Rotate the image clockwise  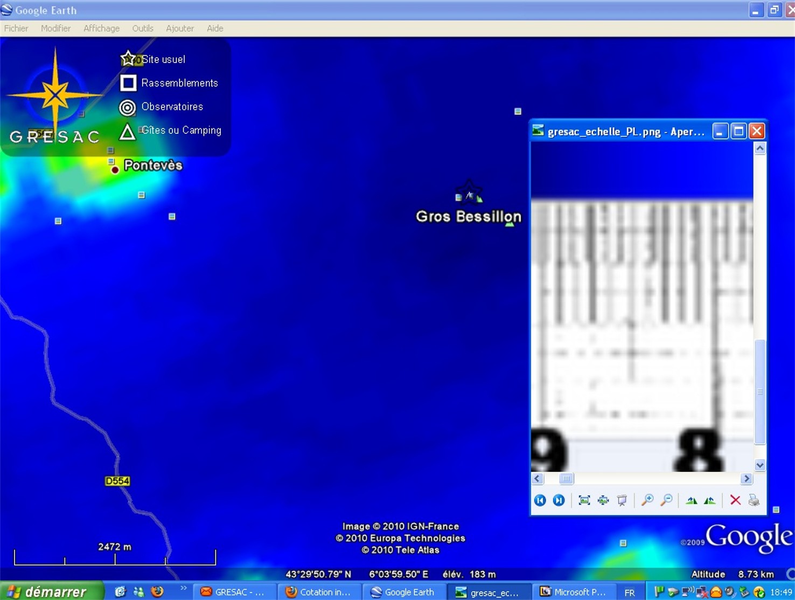pyautogui.click(x=692, y=500)
